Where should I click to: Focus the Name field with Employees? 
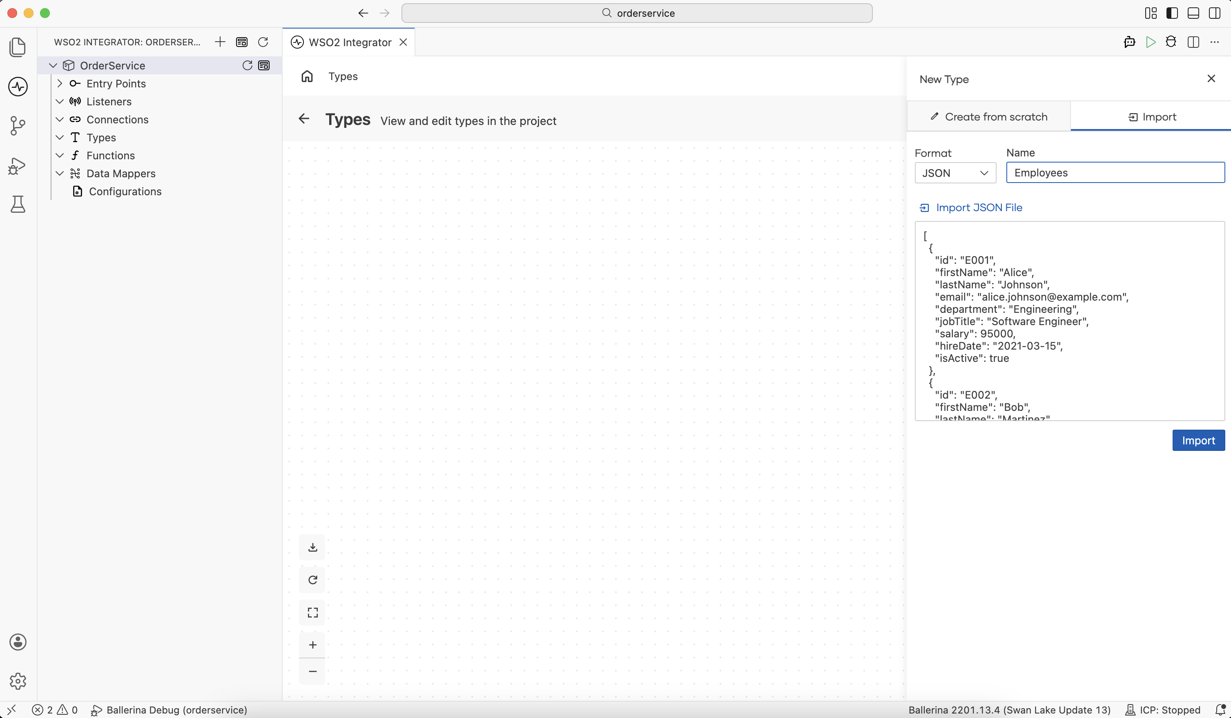(x=1115, y=172)
